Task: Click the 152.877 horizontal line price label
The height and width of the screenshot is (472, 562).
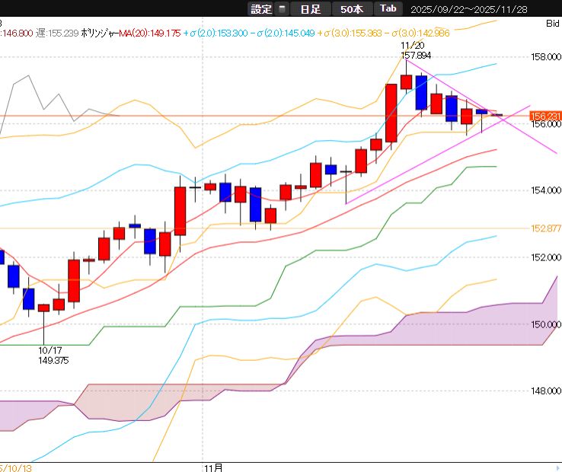Action: coord(545,228)
